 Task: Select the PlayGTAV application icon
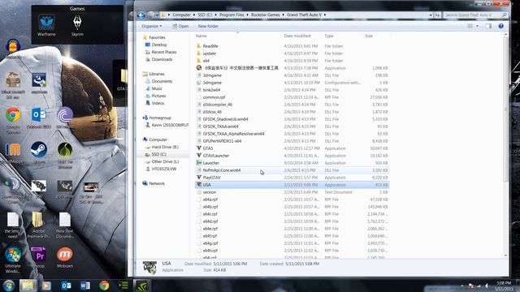198,178
